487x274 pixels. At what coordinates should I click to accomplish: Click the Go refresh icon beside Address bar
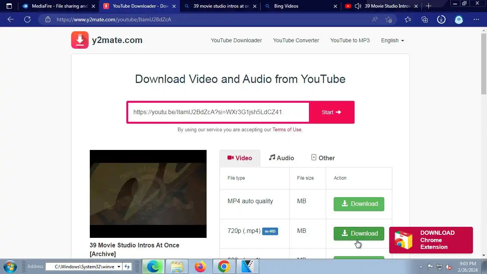coord(127,267)
